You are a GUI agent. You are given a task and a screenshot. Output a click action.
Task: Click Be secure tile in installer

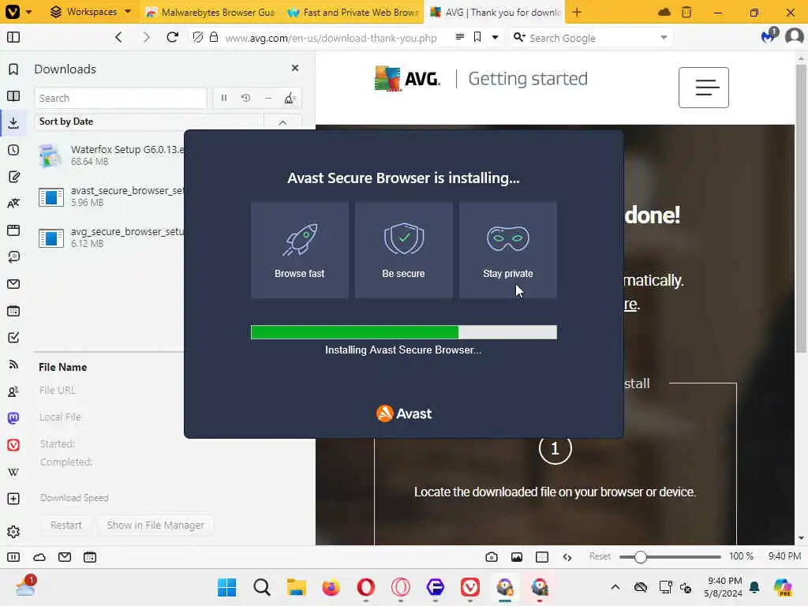pyautogui.click(x=403, y=250)
